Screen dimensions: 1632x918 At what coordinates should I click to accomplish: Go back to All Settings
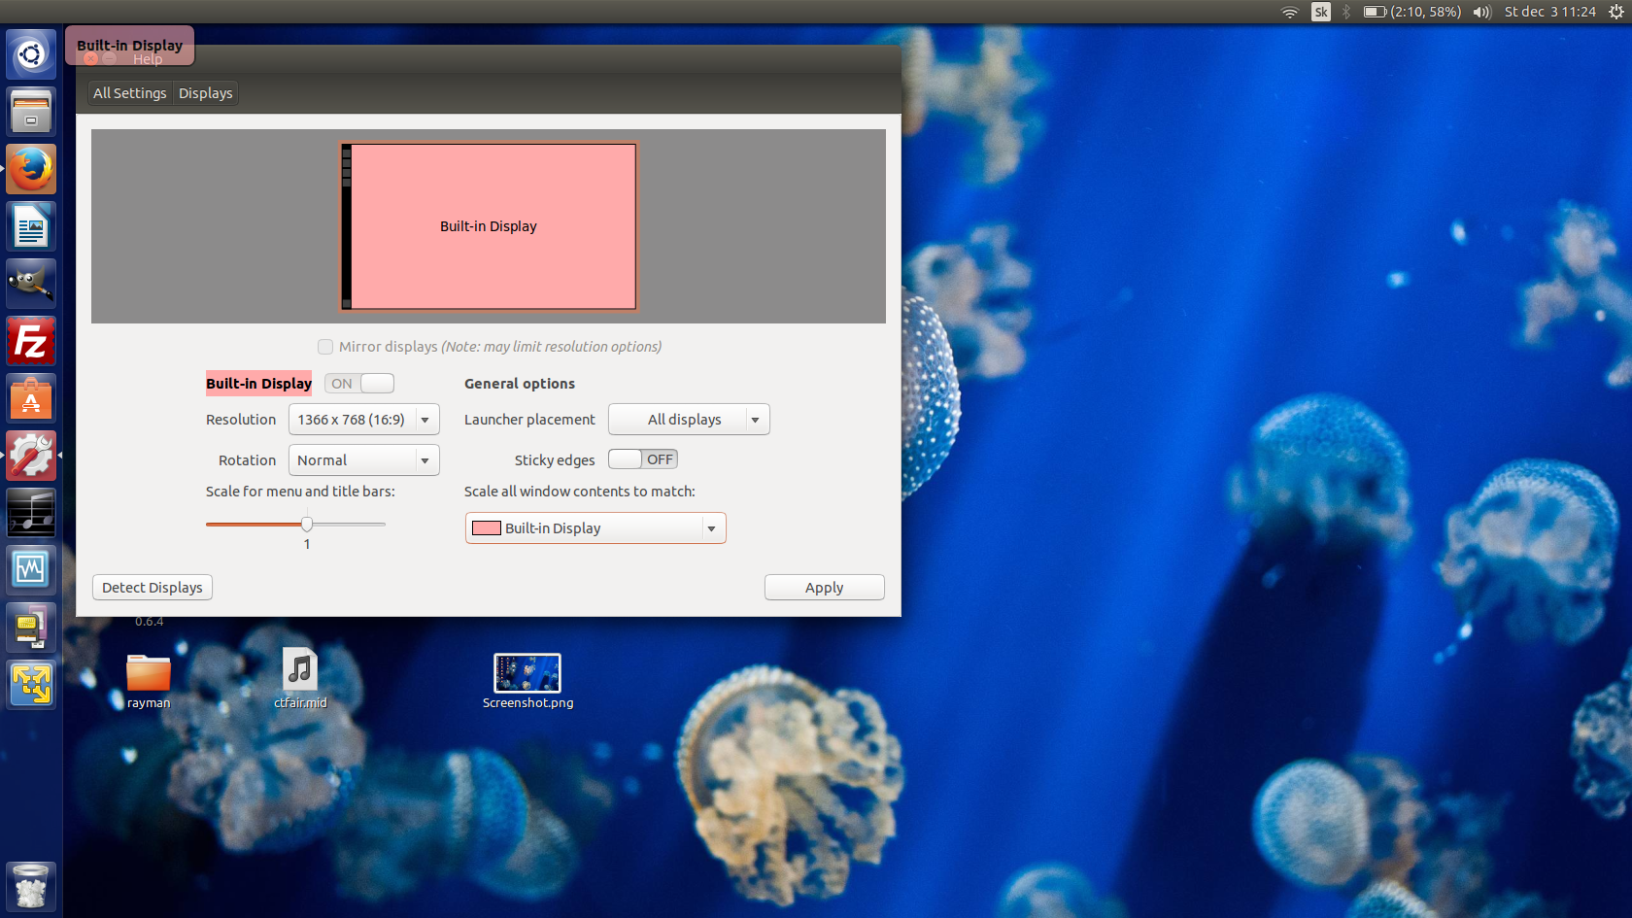(x=130, y=93)
